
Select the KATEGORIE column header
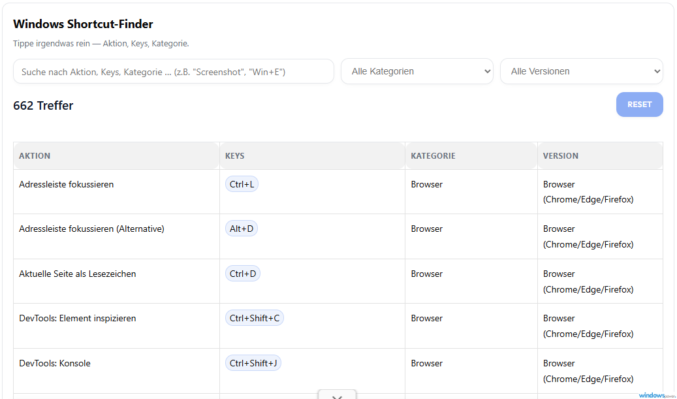click(433, 156)
